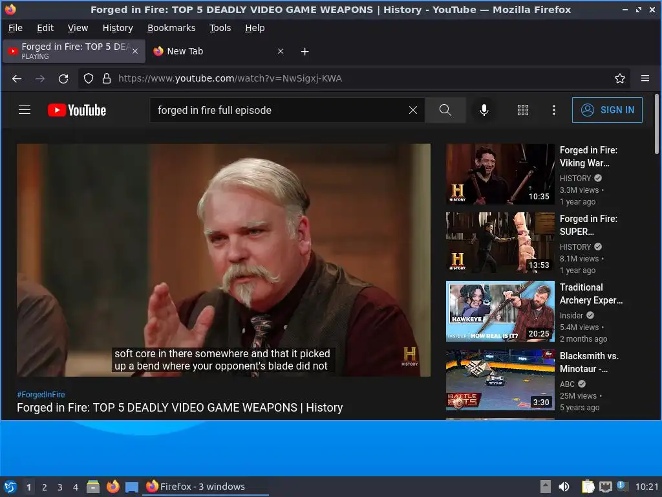Select virtual desktop 1
The width and height of the screenshot is (662, 497).
tap(28, 487)
